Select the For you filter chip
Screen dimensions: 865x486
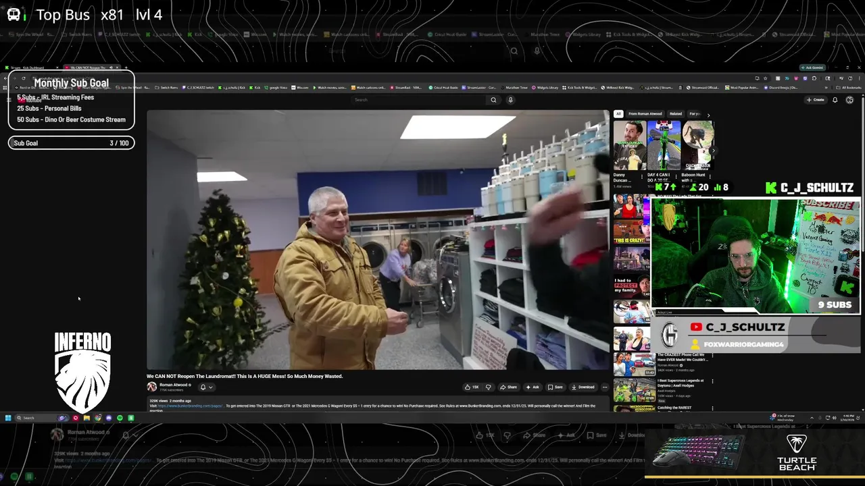pyautogui.click(x=694, y=113)
